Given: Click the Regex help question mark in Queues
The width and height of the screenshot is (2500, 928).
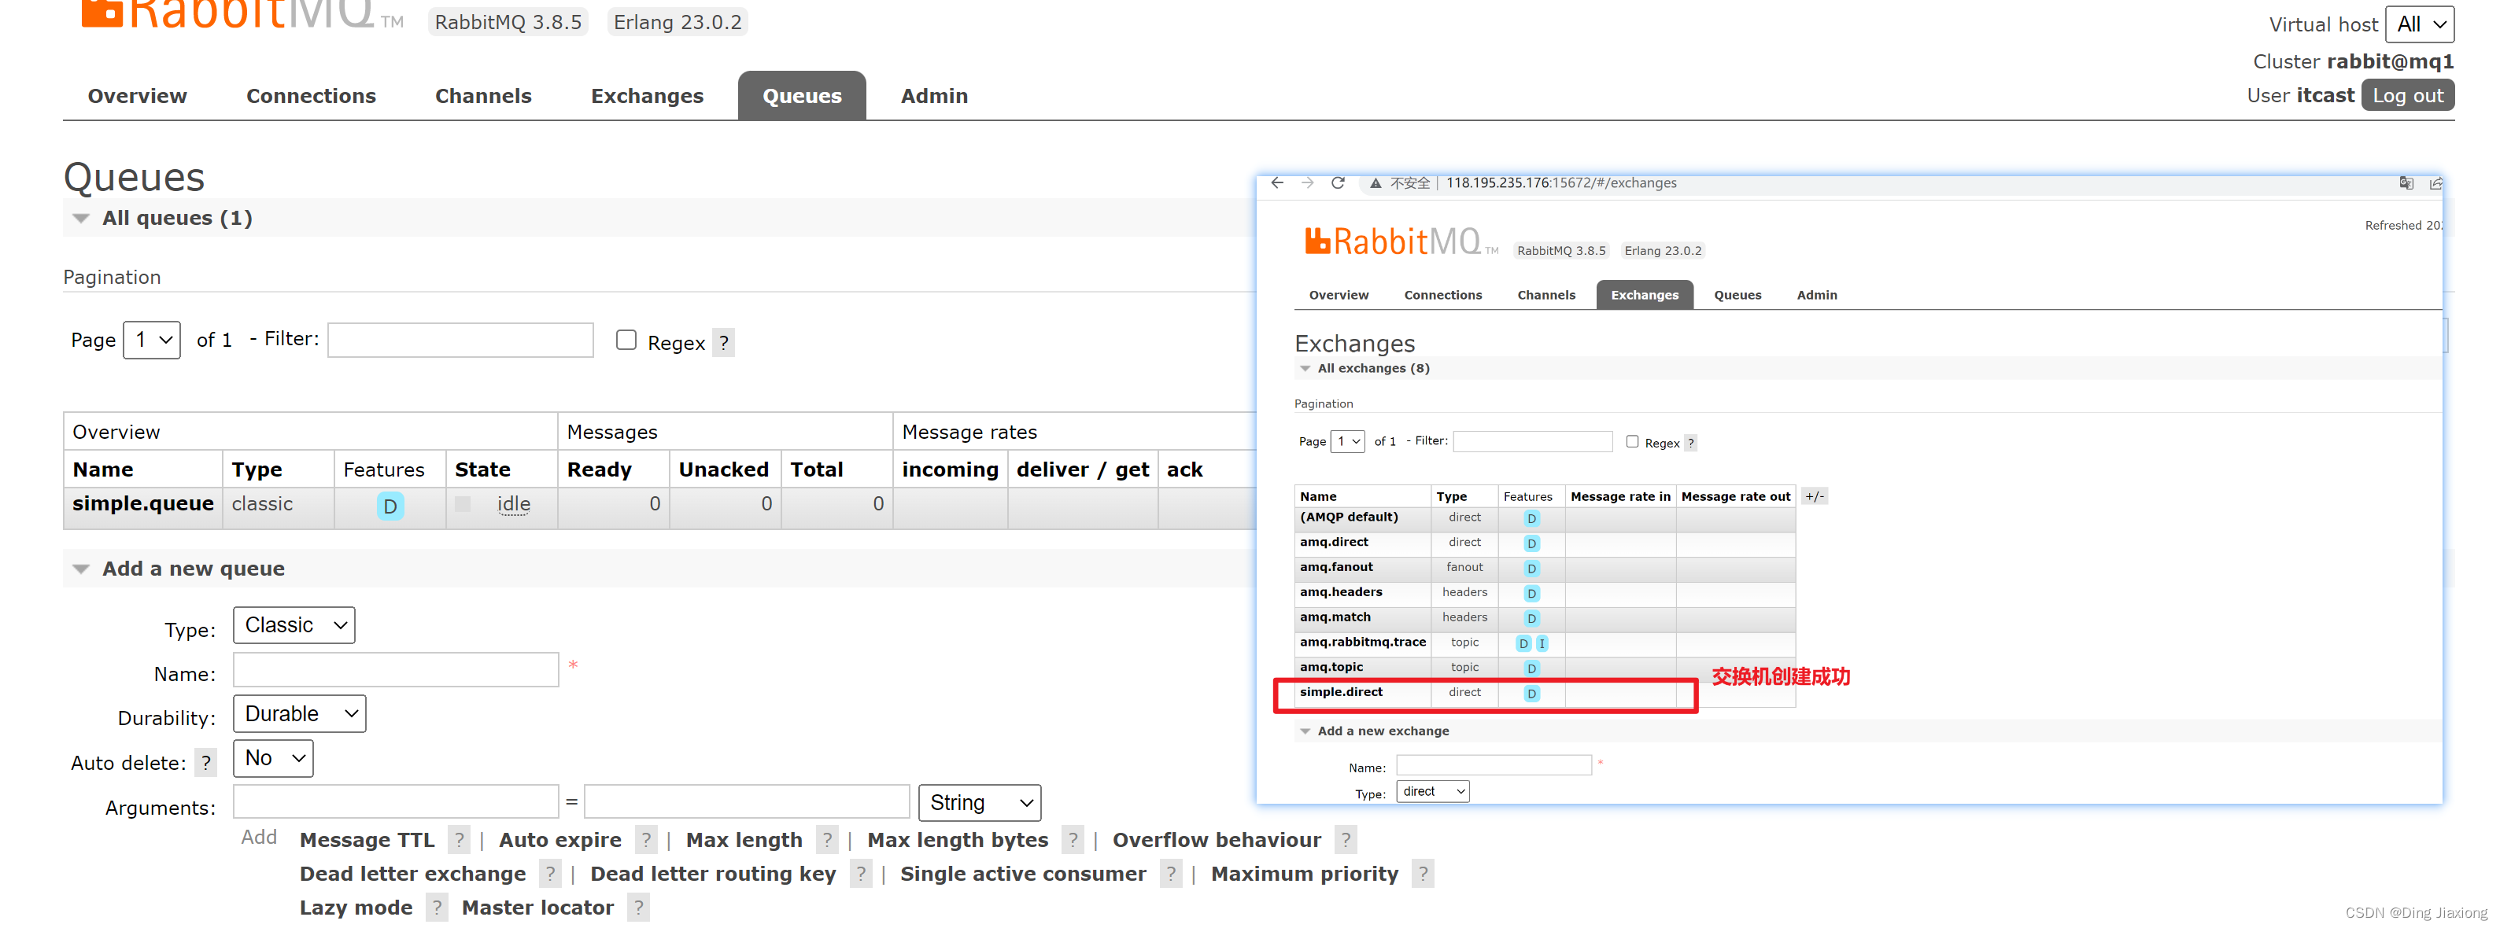Looking at the screenshot, I should [x=723, y=342].
